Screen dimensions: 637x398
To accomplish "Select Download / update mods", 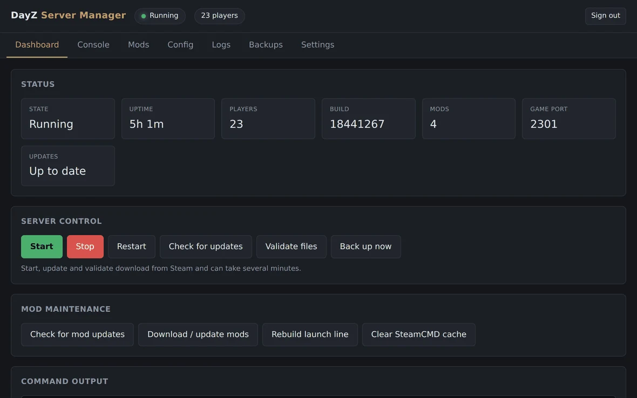I will coord(198,335).
